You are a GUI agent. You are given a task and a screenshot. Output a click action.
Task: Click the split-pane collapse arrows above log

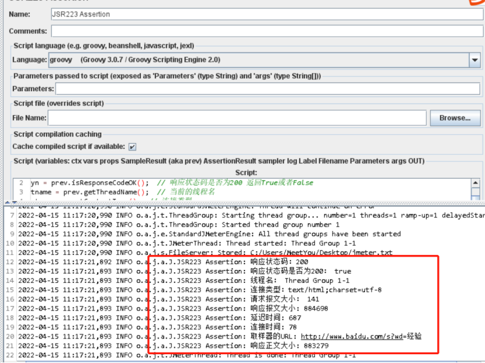point(11,202)
